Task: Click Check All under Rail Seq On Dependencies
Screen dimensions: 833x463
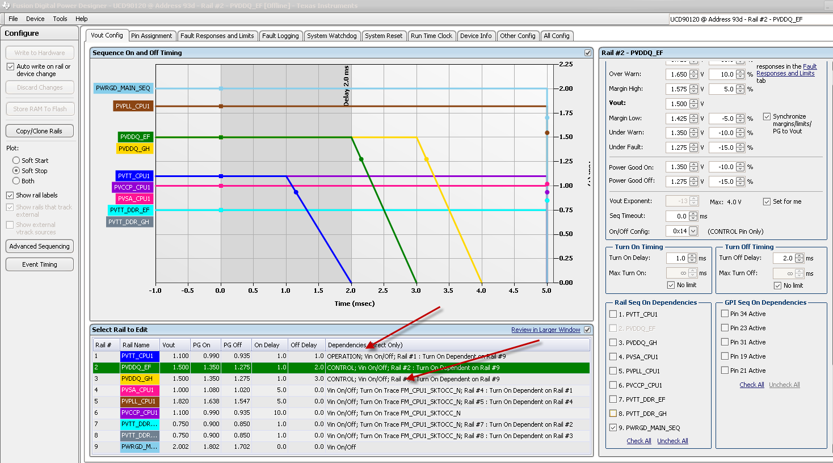Action: [639, 441]
